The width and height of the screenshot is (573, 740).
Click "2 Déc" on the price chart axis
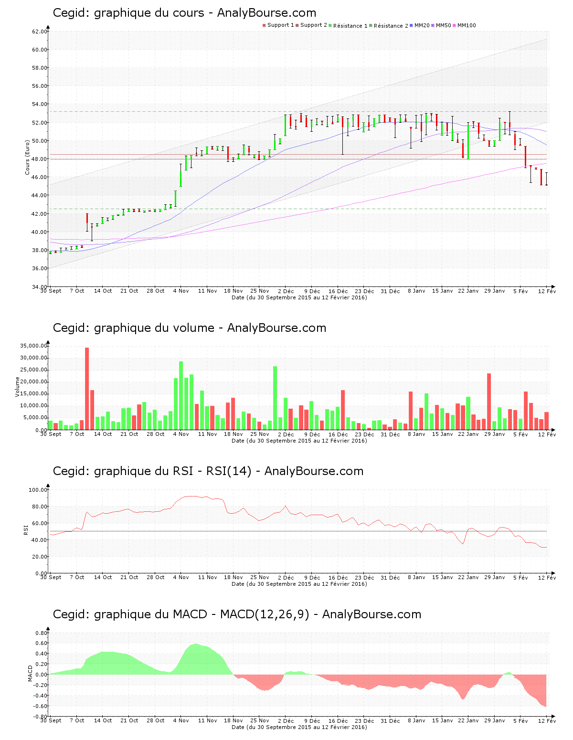(x=286, y=291)
